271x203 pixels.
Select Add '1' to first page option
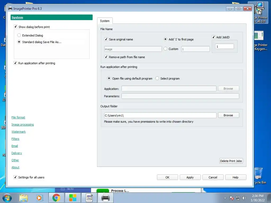[x=165, y=39]
